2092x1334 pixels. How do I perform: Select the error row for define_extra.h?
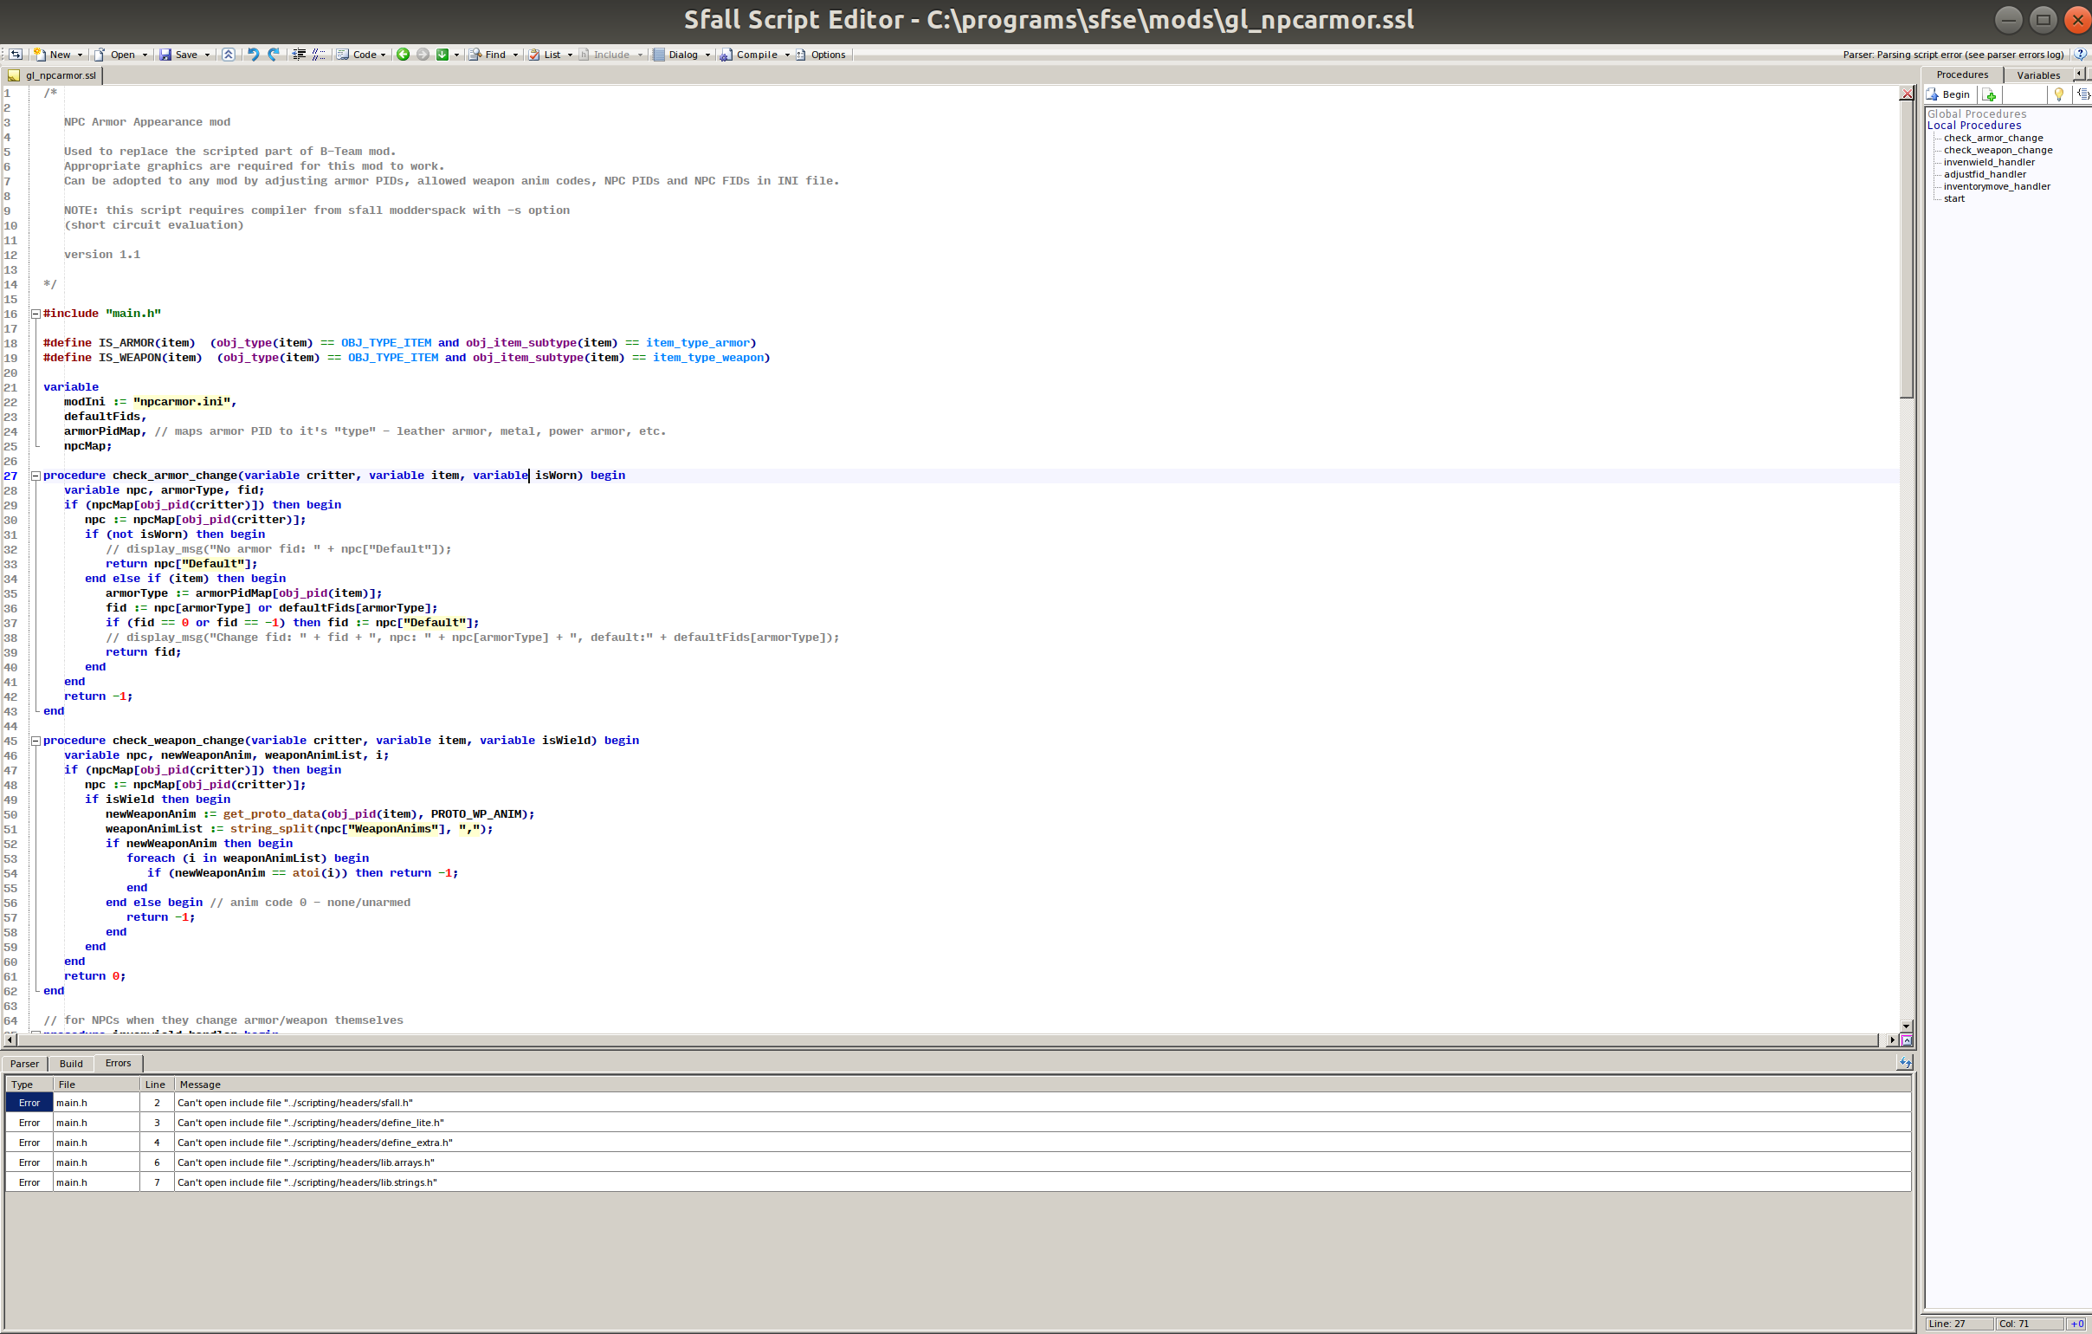click(x=958, y=1143)
